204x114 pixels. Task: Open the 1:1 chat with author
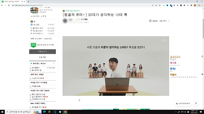84,20
